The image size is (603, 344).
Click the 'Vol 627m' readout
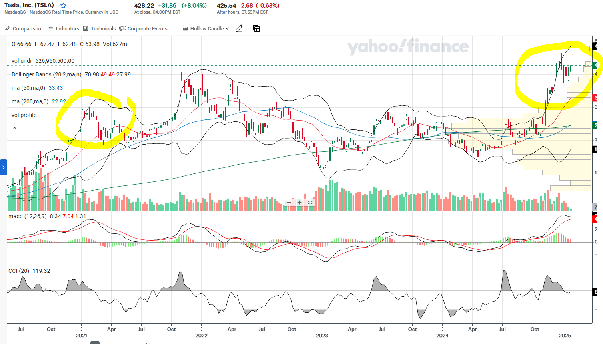click(x=115, y=44)
